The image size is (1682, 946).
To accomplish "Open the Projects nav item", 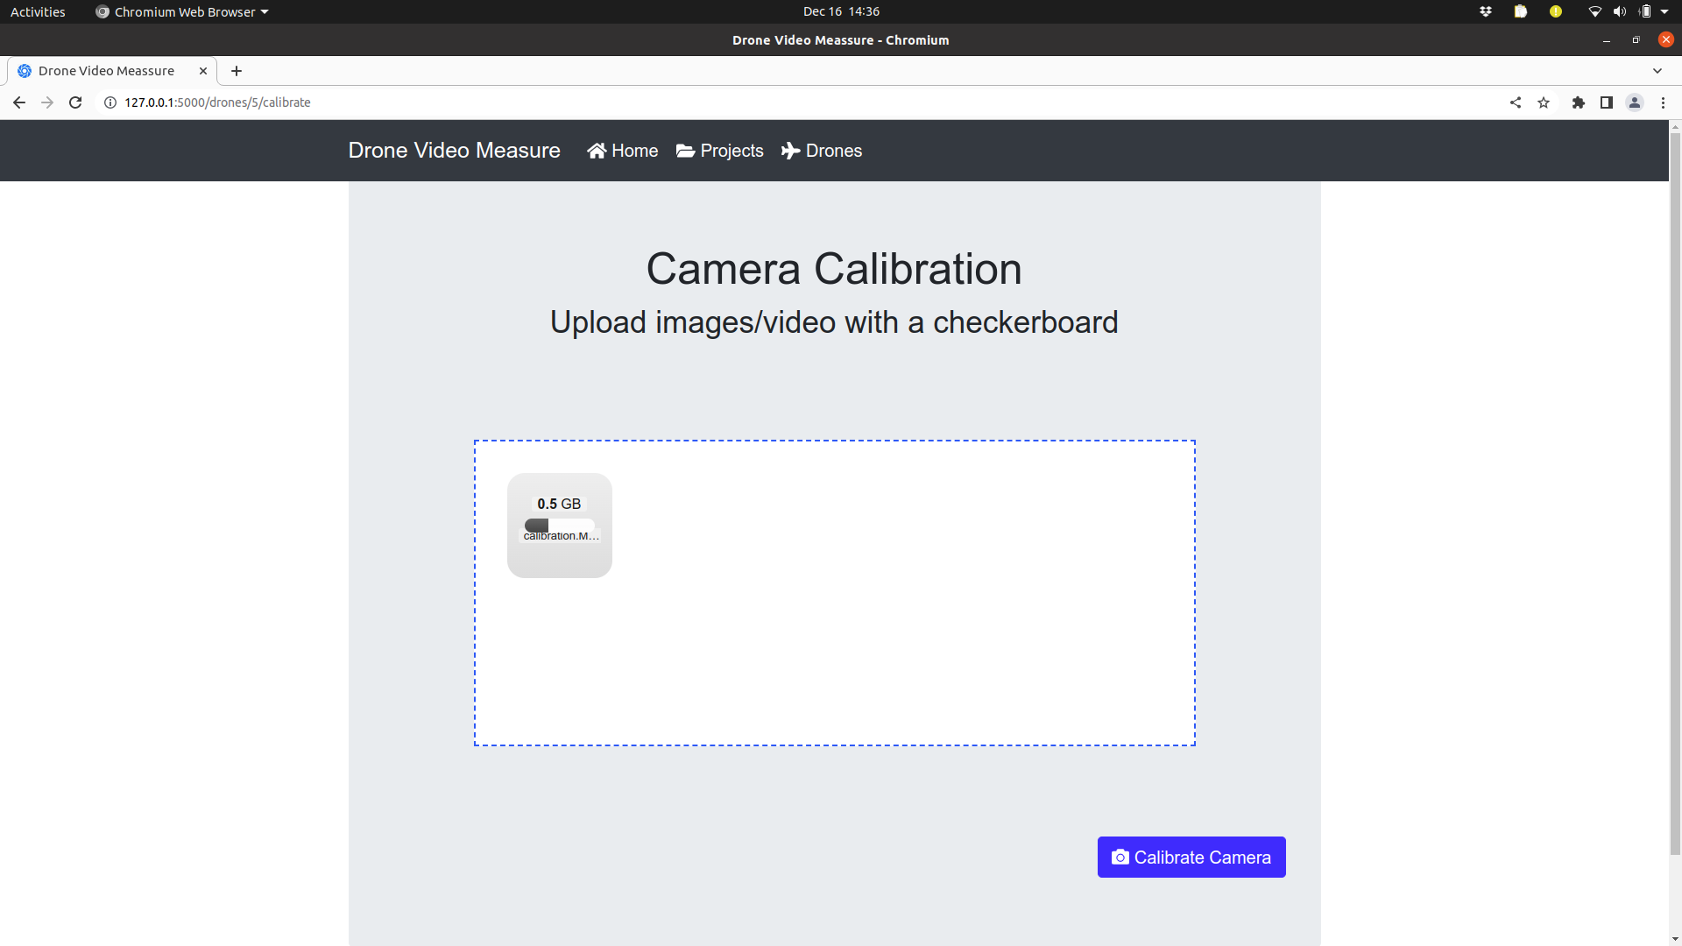I will [720, 151].
